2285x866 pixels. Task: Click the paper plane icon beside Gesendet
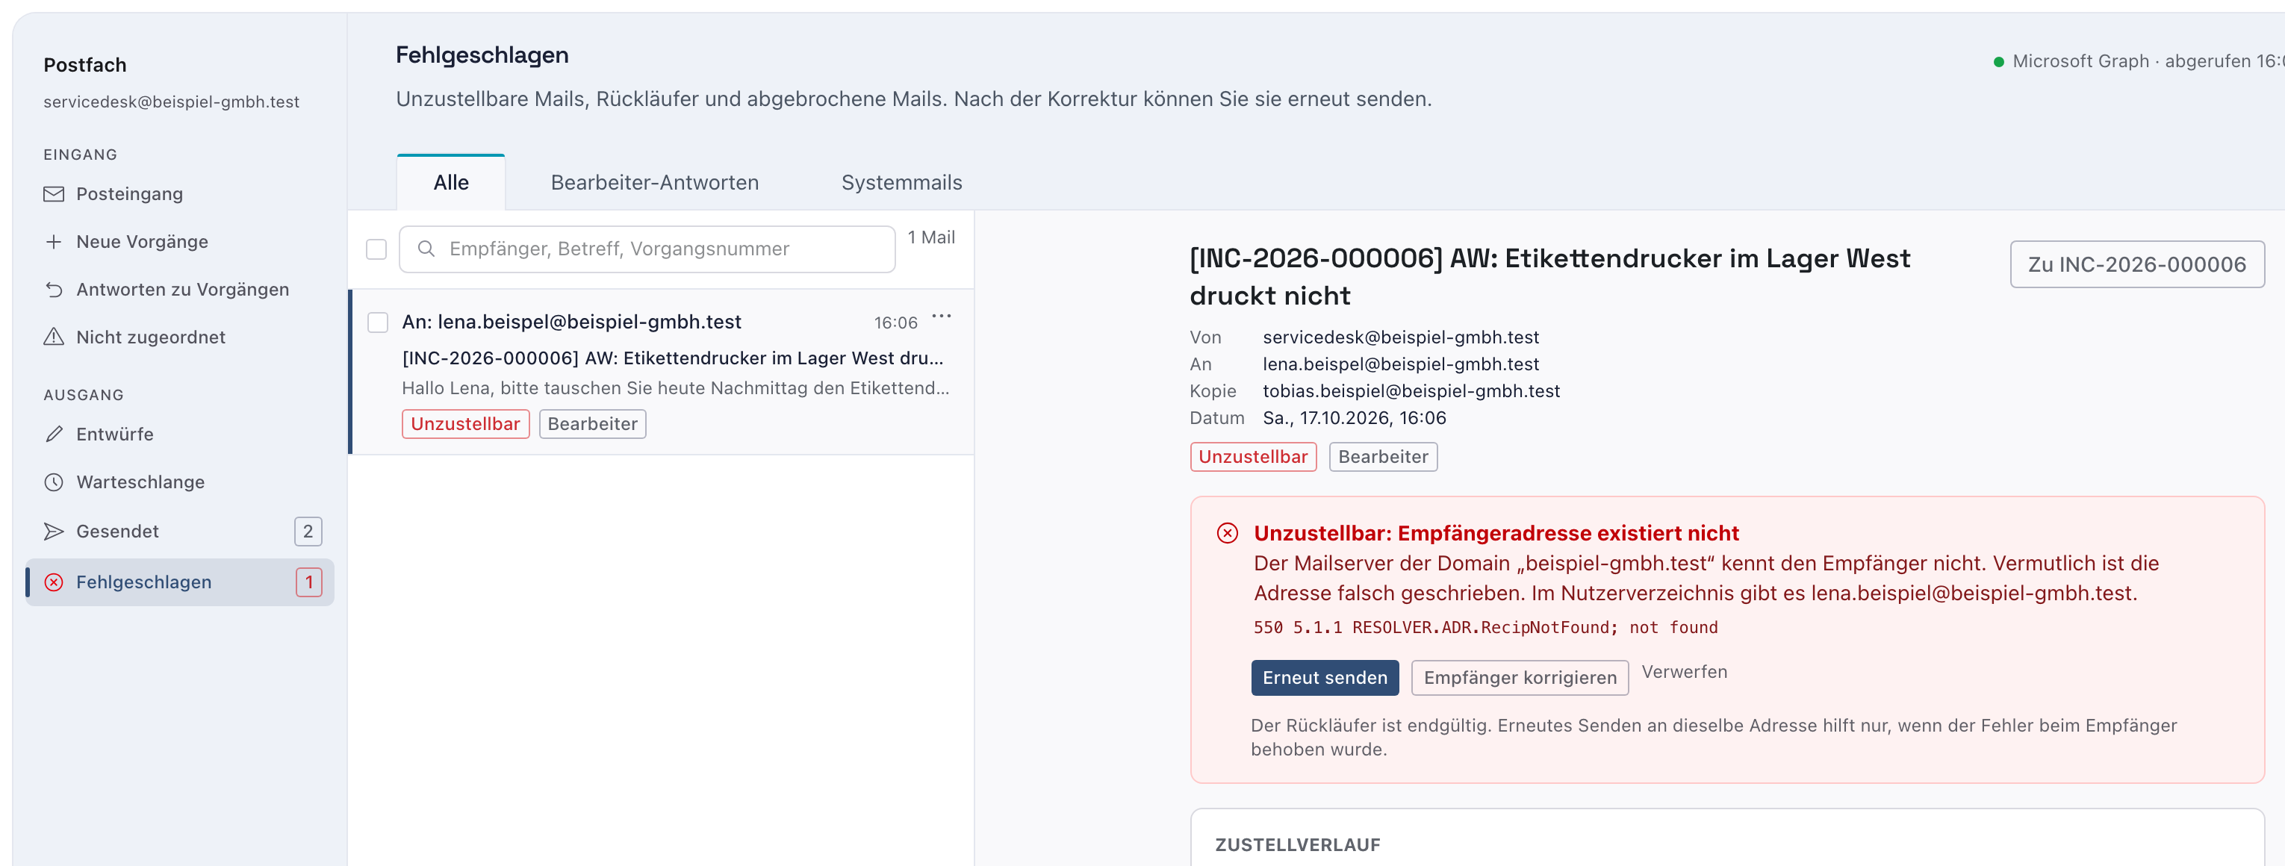point(54,531)
